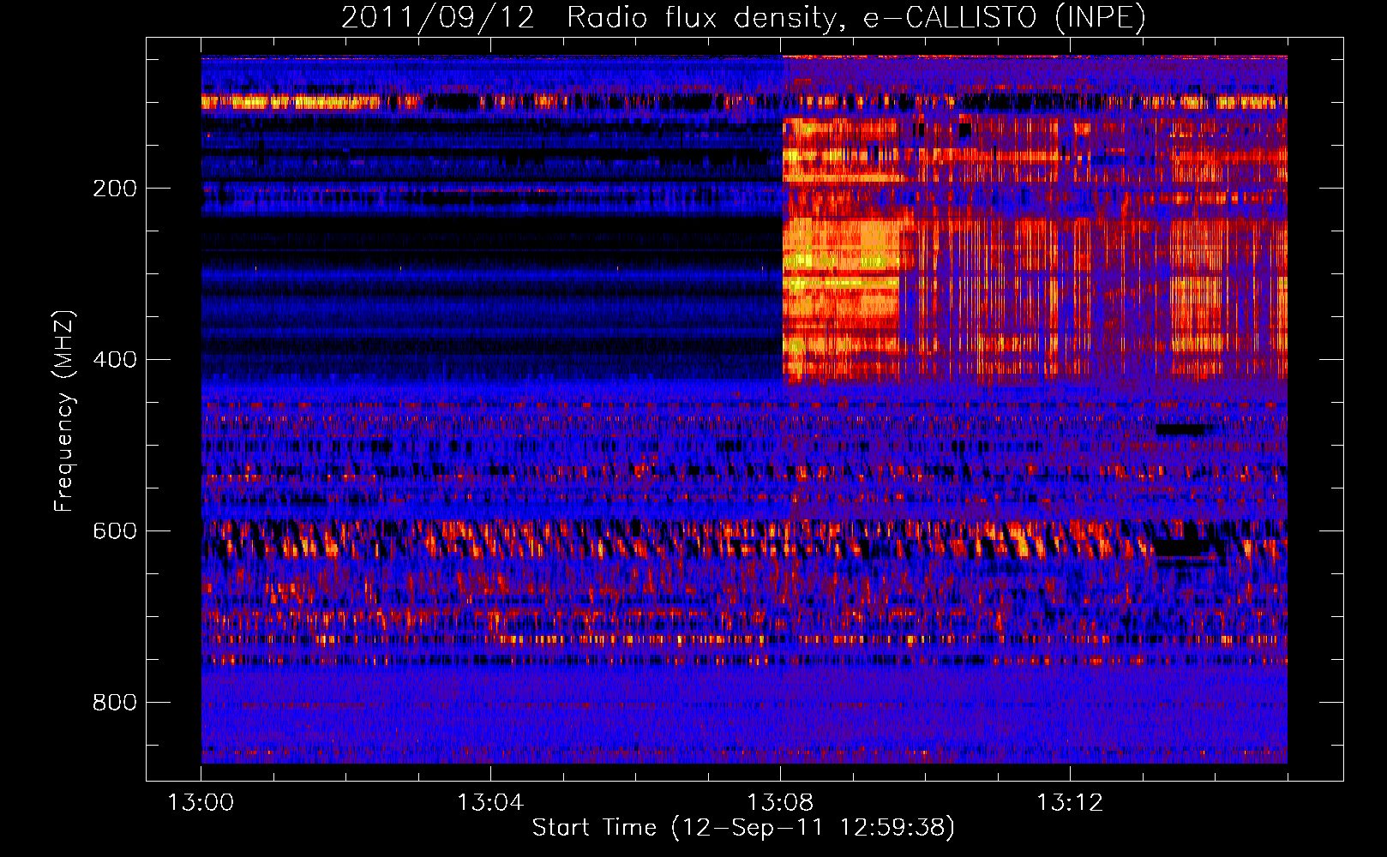Click the 13:00 time tick label
1387x857 pixels.
coord(201,803)
